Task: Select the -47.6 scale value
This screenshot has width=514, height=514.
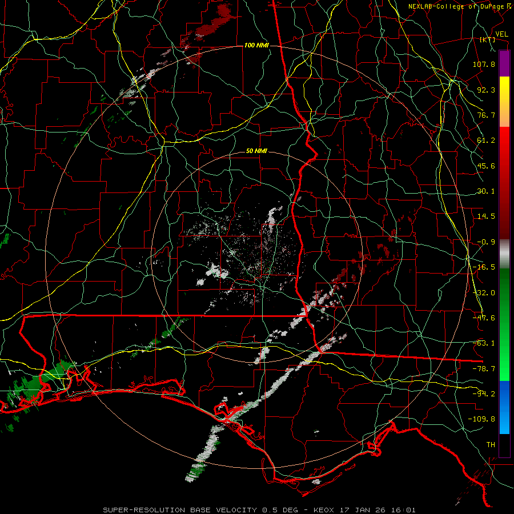Action: click(x=484, y=318)
